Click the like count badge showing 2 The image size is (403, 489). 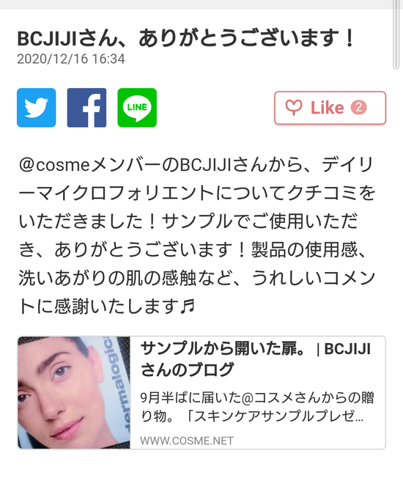[x=359, y=108]
